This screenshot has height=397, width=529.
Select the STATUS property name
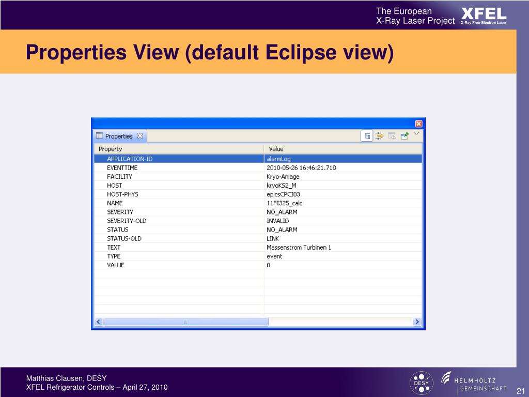click(117, 230)
